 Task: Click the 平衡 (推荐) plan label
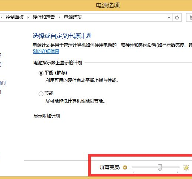pyautogui.click(x=56, y=73)
